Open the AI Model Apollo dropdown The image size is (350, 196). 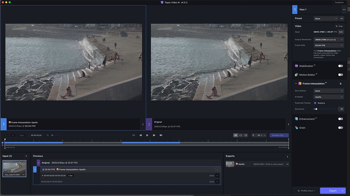(x=329, y=97)
